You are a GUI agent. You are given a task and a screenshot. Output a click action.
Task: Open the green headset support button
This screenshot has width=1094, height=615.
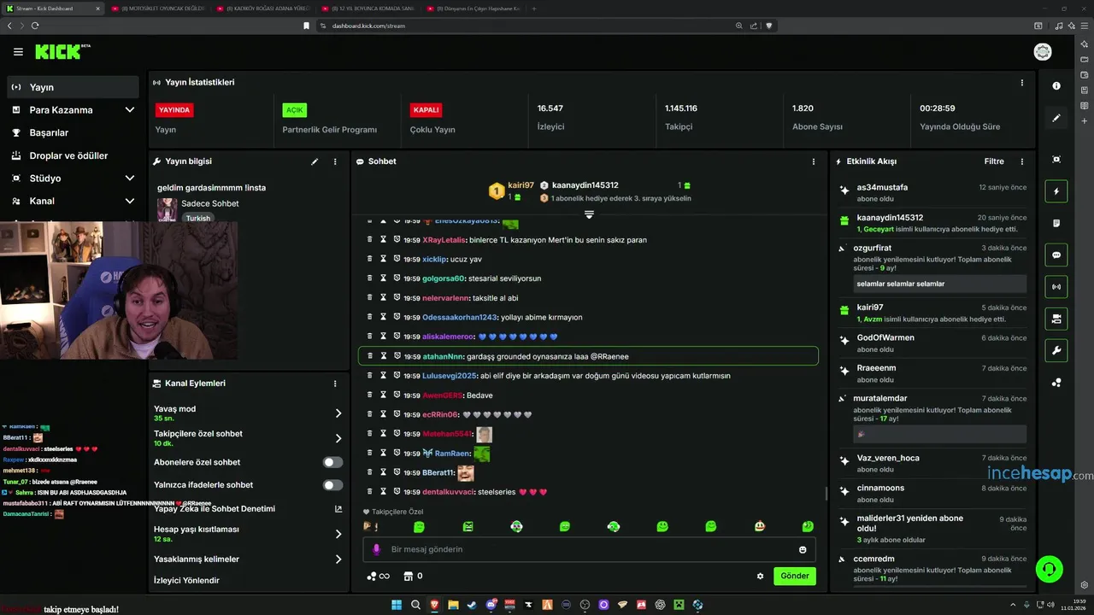pos(1049,569)
